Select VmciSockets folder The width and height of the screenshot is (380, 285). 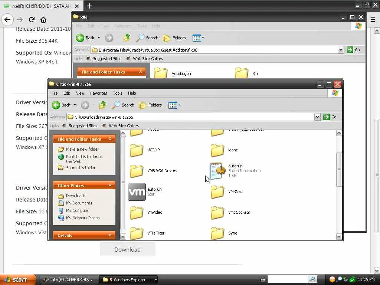[x=230, y=212]
